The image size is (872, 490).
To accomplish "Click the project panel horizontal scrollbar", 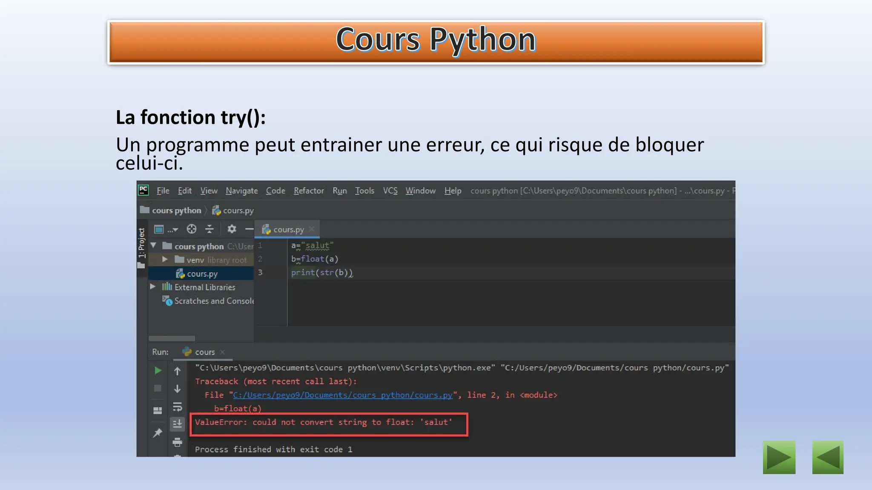I will [172, 339].
